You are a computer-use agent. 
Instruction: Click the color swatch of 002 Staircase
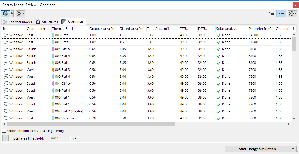[53, 118]
